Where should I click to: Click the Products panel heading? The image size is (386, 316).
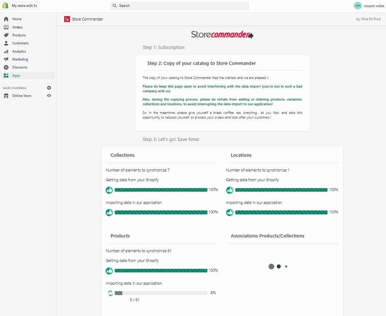120,236
